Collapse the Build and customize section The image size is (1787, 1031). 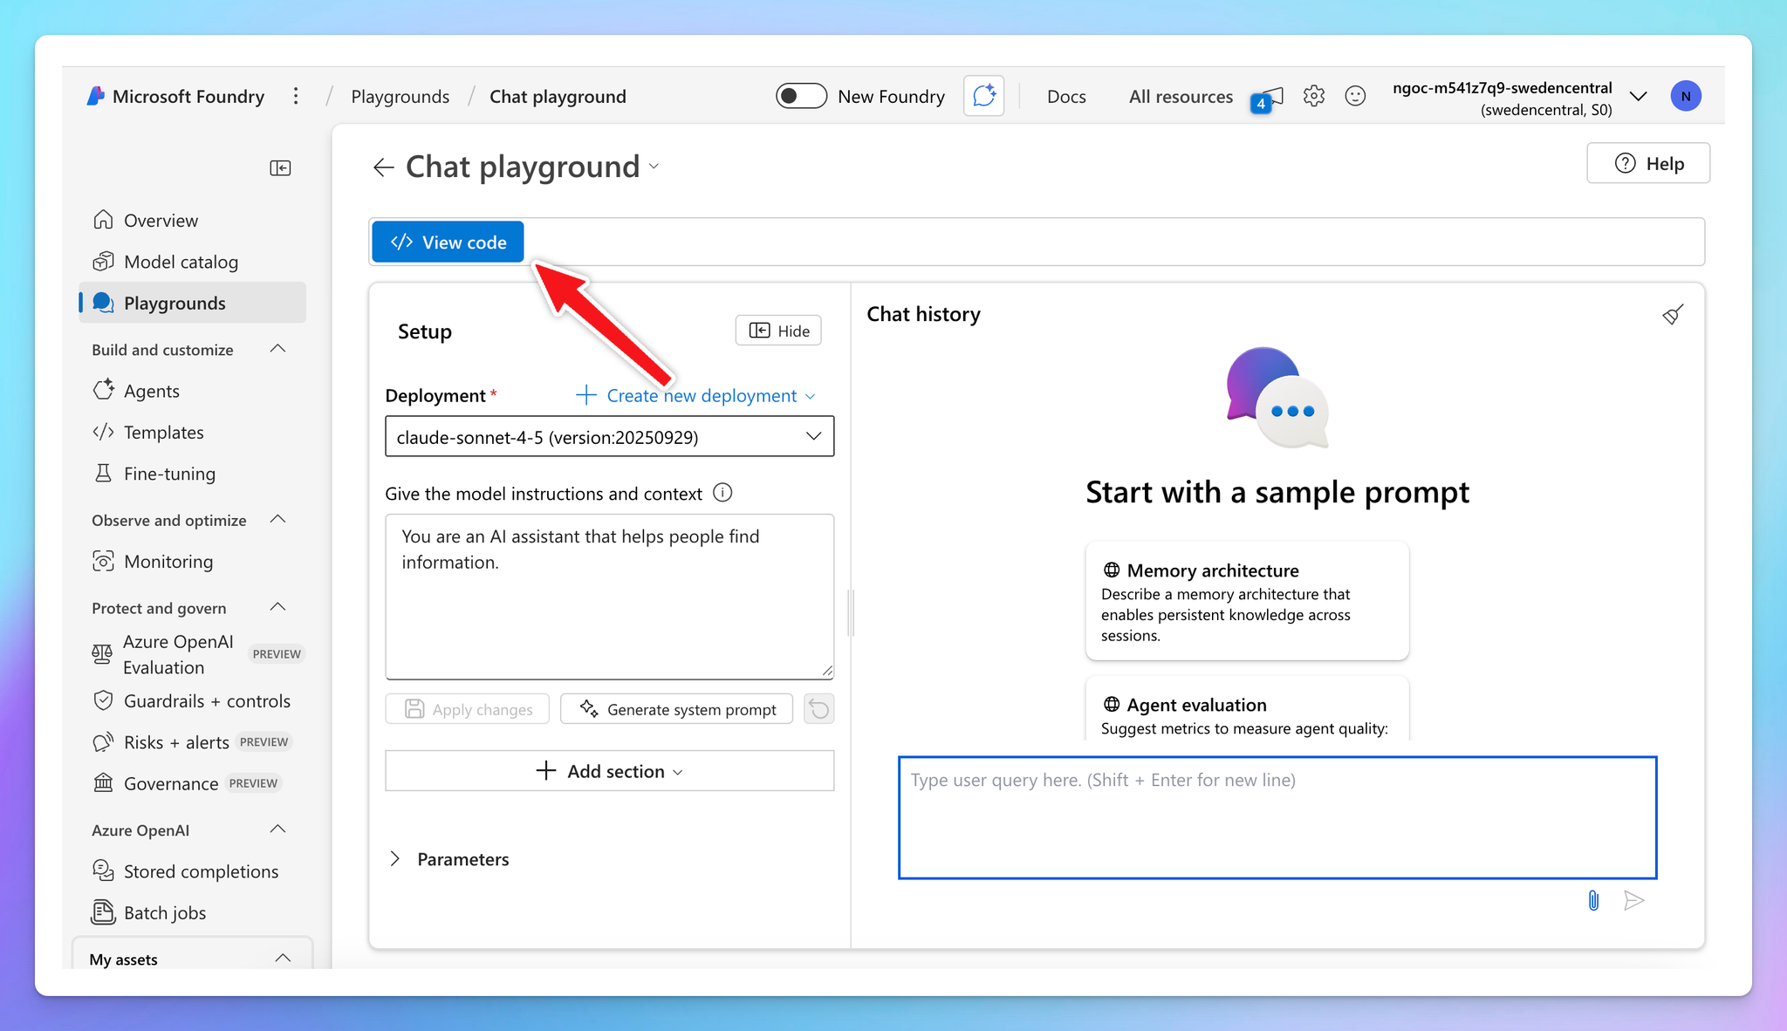tap(278, 349)
